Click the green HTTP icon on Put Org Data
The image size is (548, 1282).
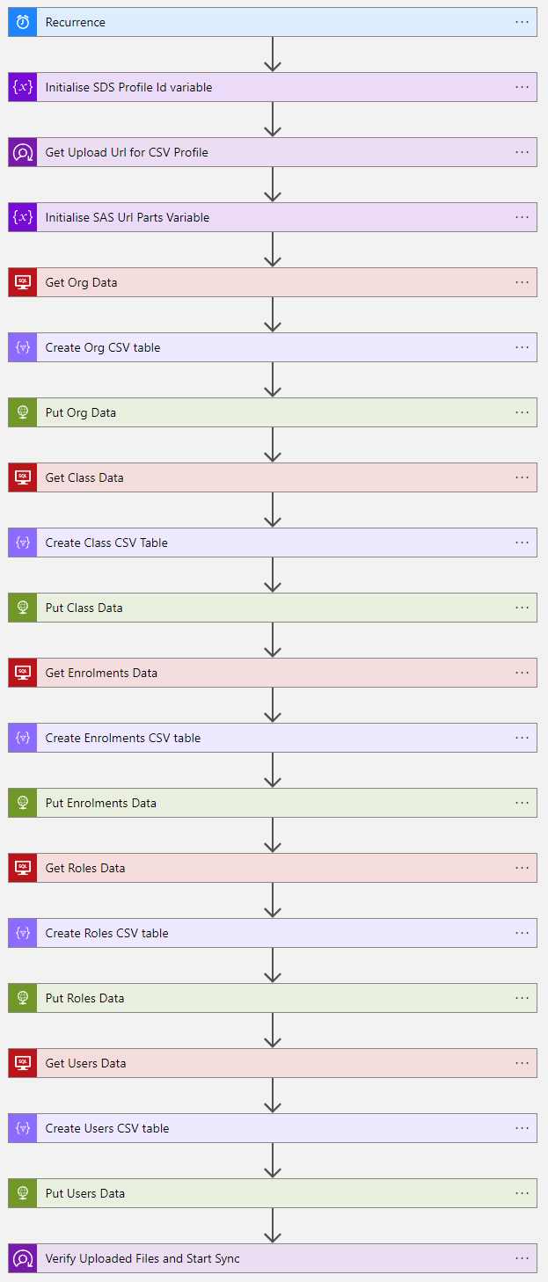click(23, 412)
